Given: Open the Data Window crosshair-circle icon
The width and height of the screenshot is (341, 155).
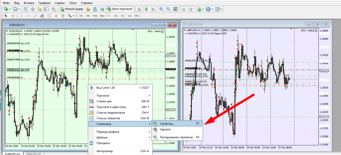Looking at the screenshot, I should pos(33,9).
